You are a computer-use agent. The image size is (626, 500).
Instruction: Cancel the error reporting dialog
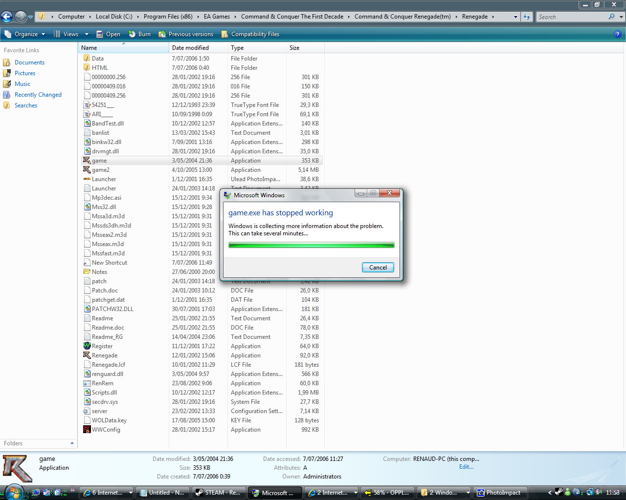click(378, 268)
